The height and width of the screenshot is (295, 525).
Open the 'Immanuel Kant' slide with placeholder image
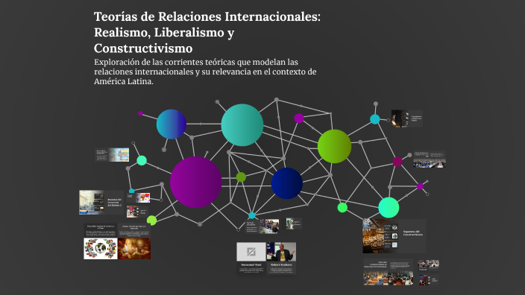(x=251, y=258)
